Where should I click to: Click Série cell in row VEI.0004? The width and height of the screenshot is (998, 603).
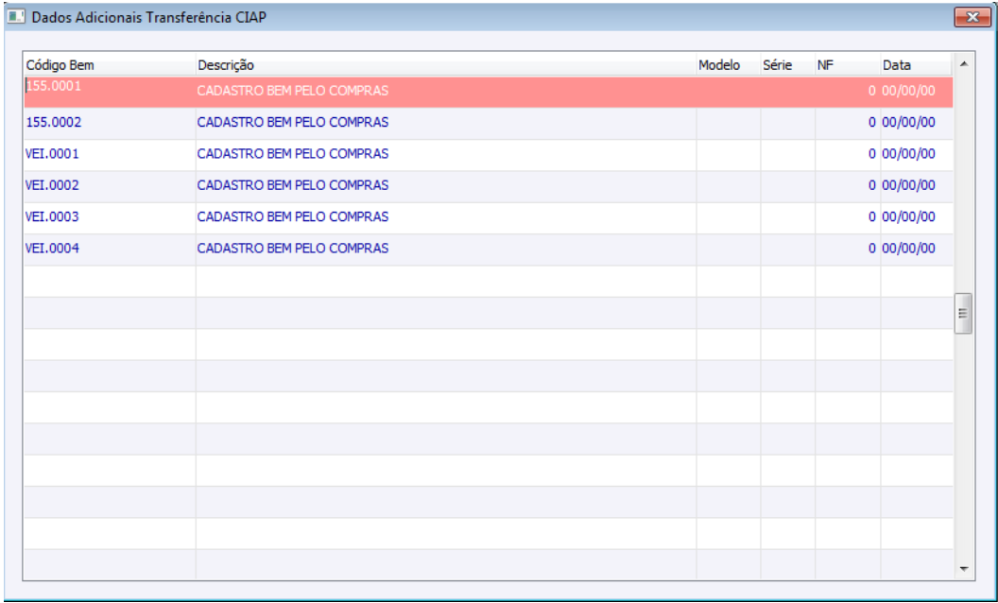(x=787, y=249)
